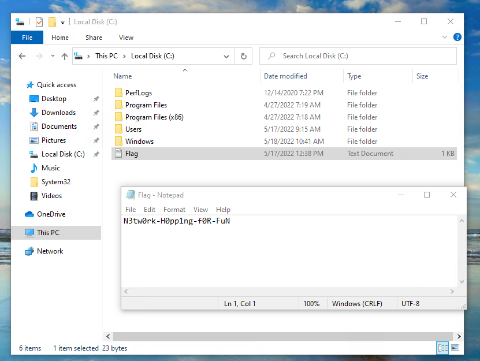480x361 pixels.
Task: Select the Flag text document
Action: point(284,154)
